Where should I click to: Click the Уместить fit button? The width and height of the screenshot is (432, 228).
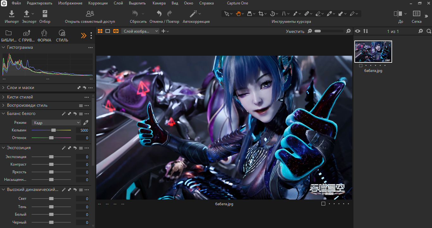[x=295, y=31]
